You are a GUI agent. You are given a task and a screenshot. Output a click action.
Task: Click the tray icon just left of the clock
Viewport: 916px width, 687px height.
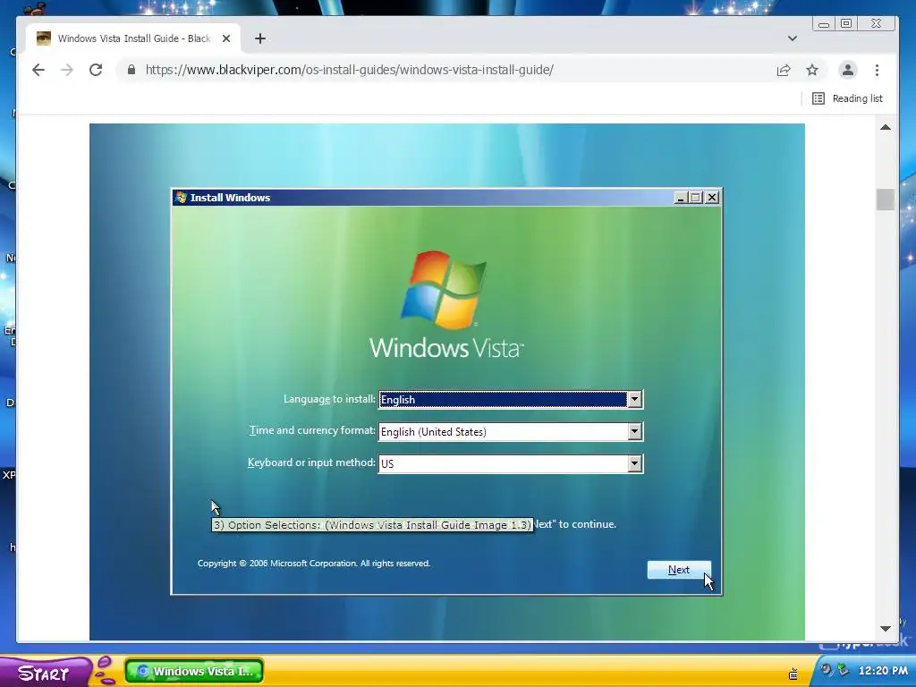[x=843, y=669]
